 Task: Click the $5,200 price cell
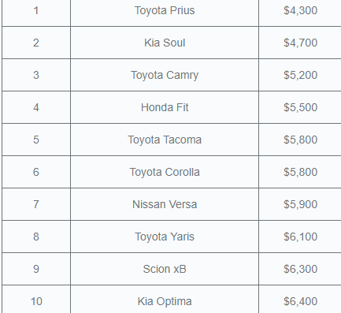[x=300, y=75]
